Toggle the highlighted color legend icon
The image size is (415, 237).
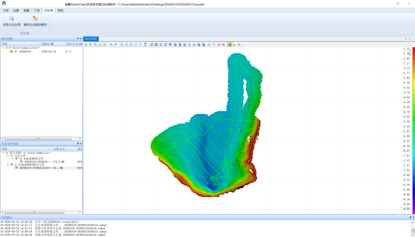229,44
